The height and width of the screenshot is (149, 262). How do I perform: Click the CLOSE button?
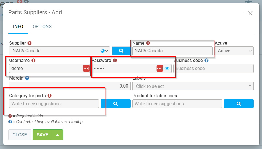coord(20,135)
